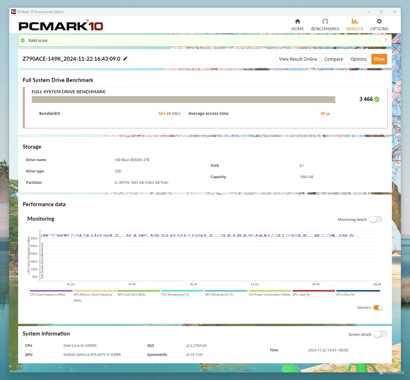The width and height of the screenshot is (410, 380).
Task: Click the result name Z790ACE-149K_2024-11-22
Action: [71, 59]
